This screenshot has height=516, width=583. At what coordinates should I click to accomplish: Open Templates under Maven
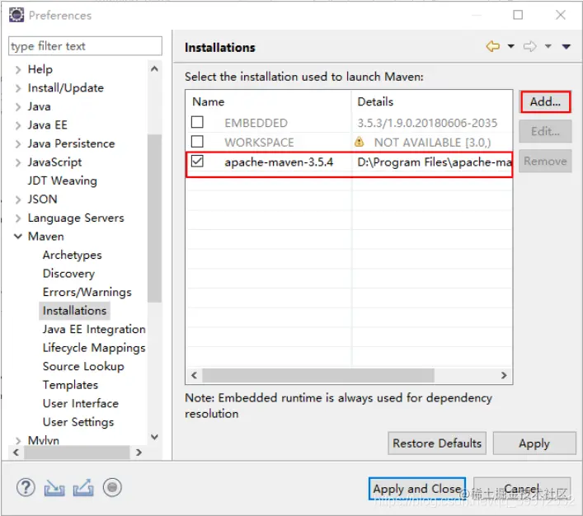[x=70, y=385]
